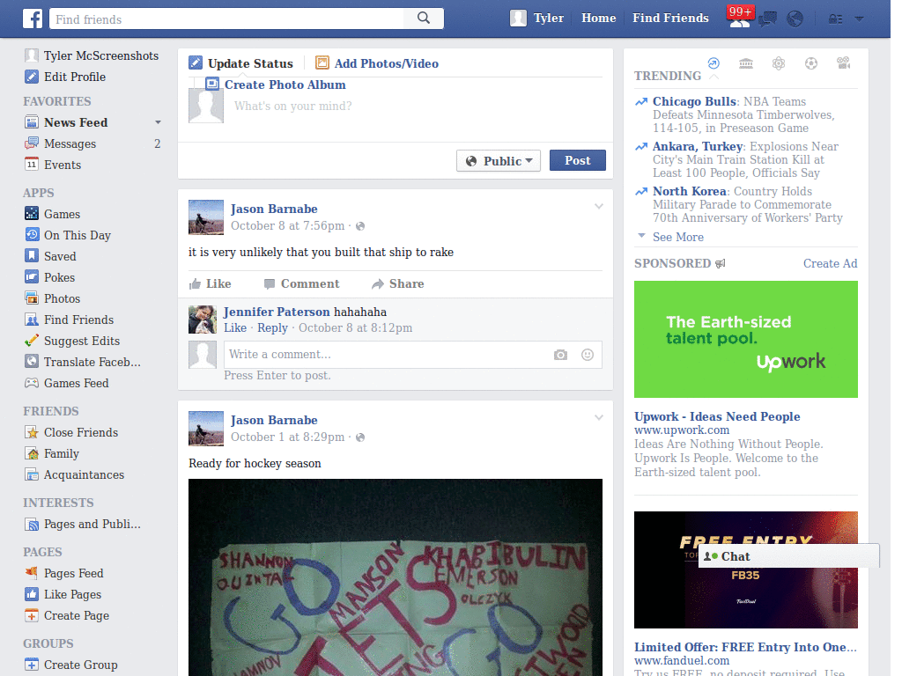Insert an emoji in the comment field
The height and width of the screenshot is (676, 902).
[587, 355]
